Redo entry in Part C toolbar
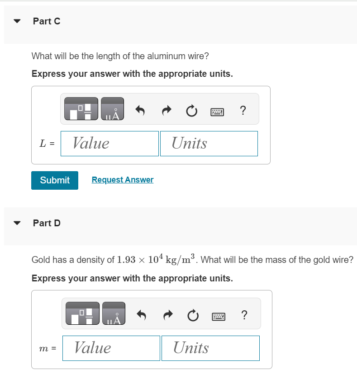This screenshot has width=357, height=374. tap(167, 111)
